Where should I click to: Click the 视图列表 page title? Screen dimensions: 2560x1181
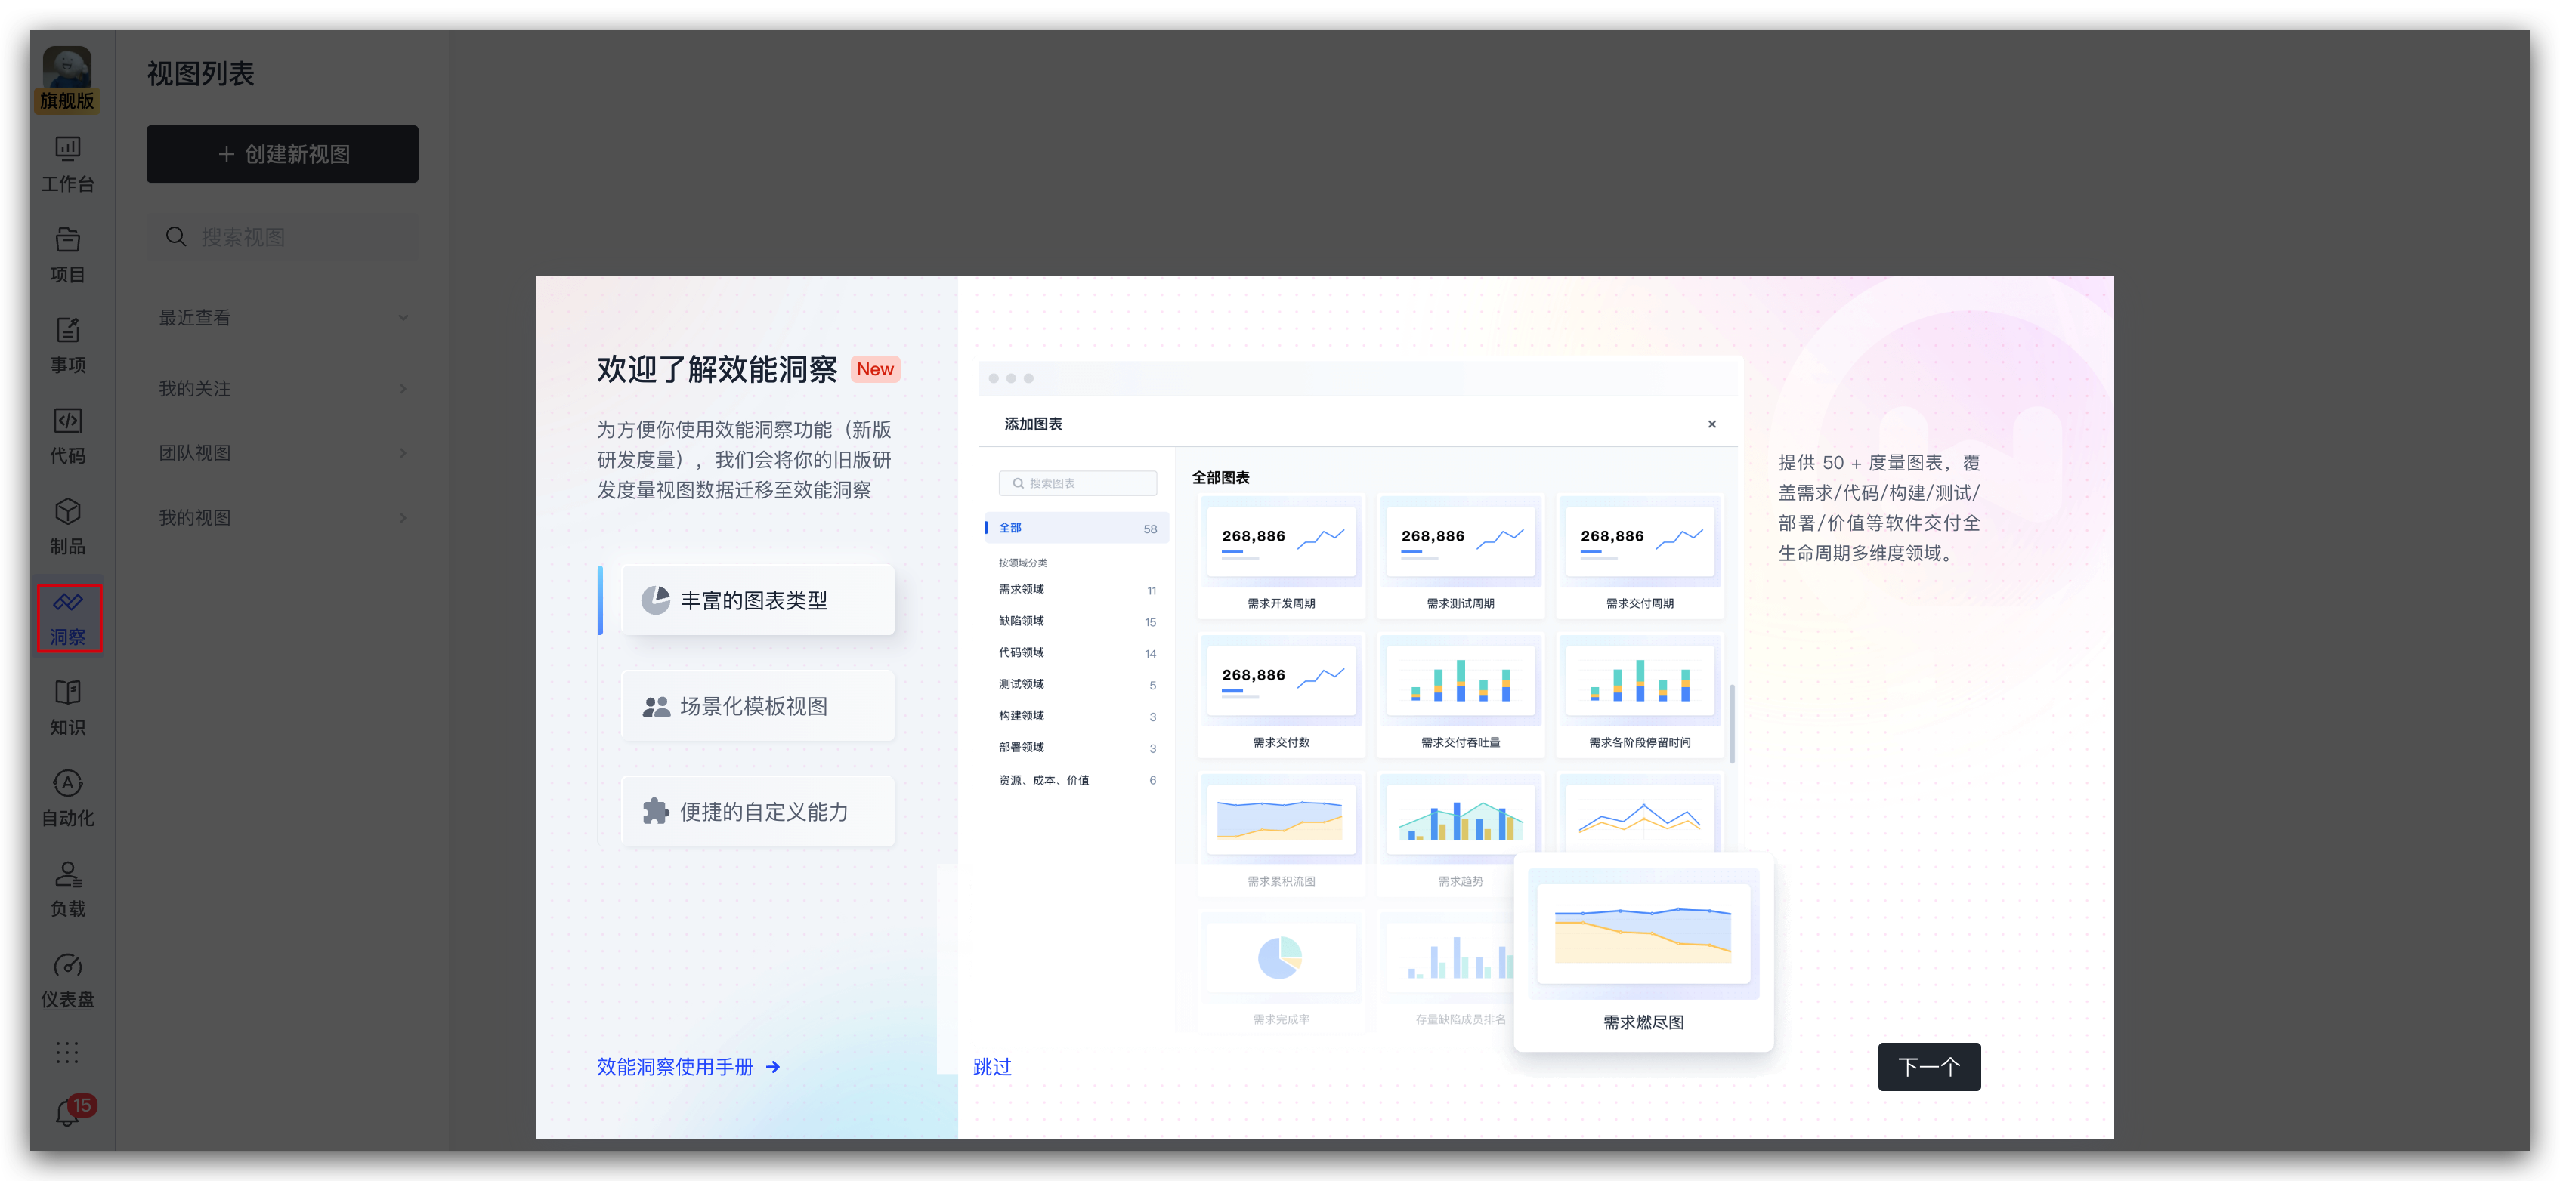pyautogui.click(x=201, y=73)
